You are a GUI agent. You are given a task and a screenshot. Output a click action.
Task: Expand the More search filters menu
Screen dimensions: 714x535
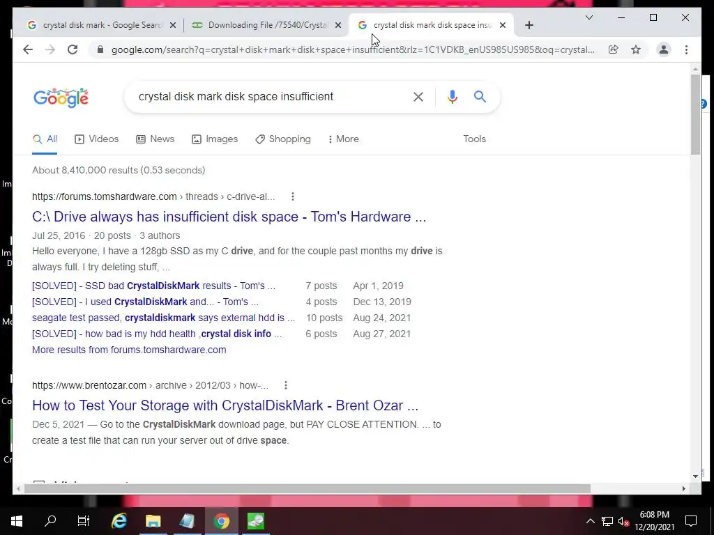pos(343,139)
